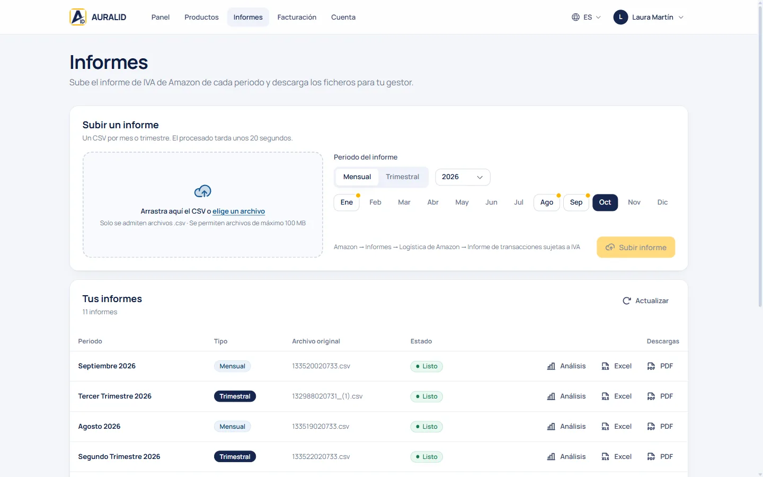Expand the ES language selector
Viewport: 763px width, 477px height.
pyautogui.click(x=586, y=17)
